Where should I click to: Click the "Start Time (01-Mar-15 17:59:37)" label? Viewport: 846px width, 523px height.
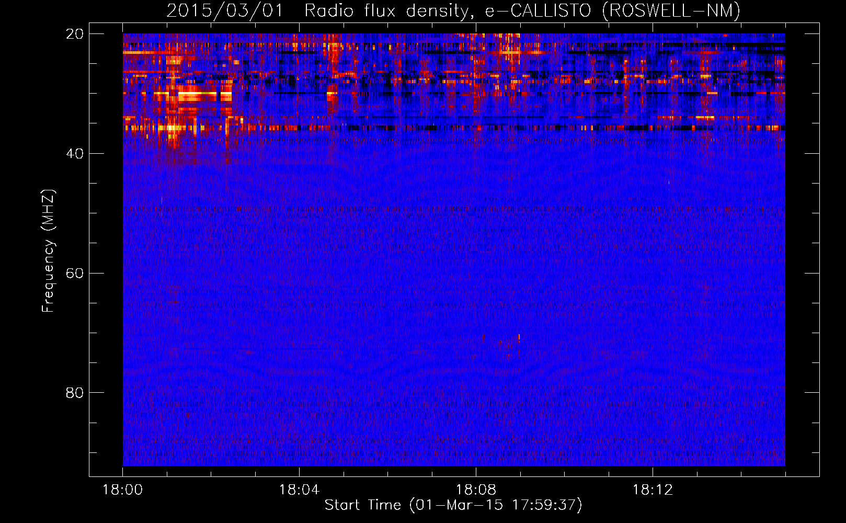pos(453,505)
